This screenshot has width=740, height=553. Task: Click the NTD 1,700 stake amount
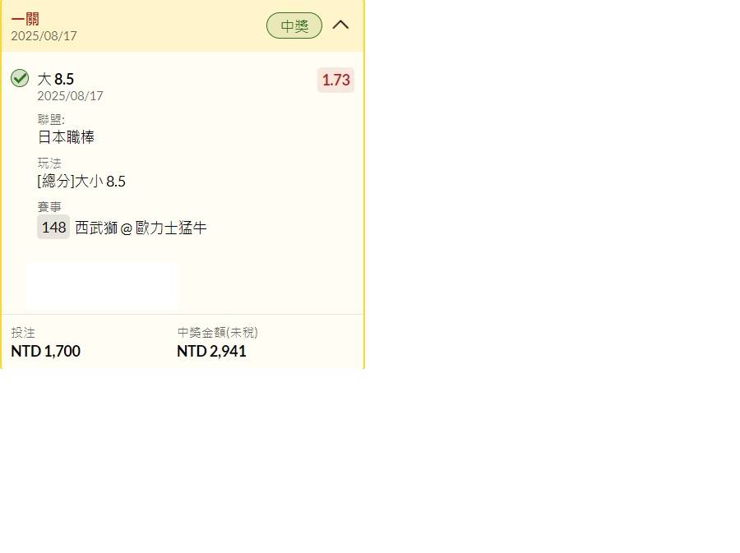[46, 351]
